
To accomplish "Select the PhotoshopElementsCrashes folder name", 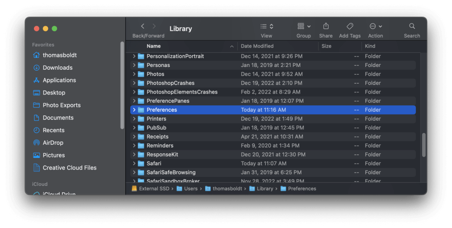I will pyautogui.click(x=182, y=92).
